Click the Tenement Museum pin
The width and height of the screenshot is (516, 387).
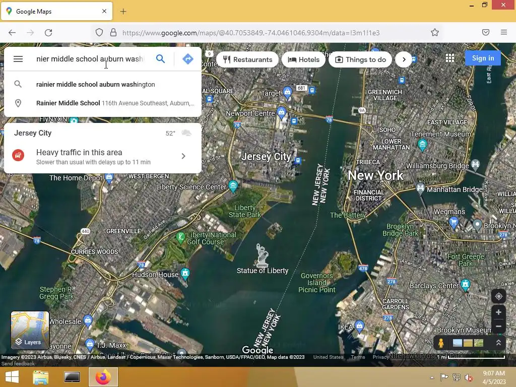tap(422, 145)
